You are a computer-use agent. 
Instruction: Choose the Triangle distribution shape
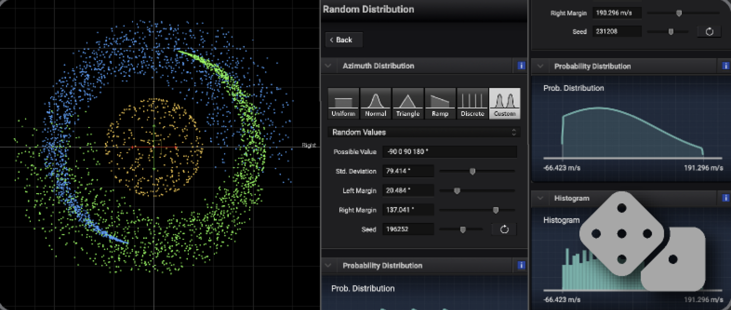pos(408,103)
